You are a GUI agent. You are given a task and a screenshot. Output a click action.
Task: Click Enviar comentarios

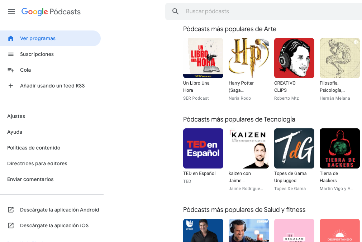[x=30, y=179]
